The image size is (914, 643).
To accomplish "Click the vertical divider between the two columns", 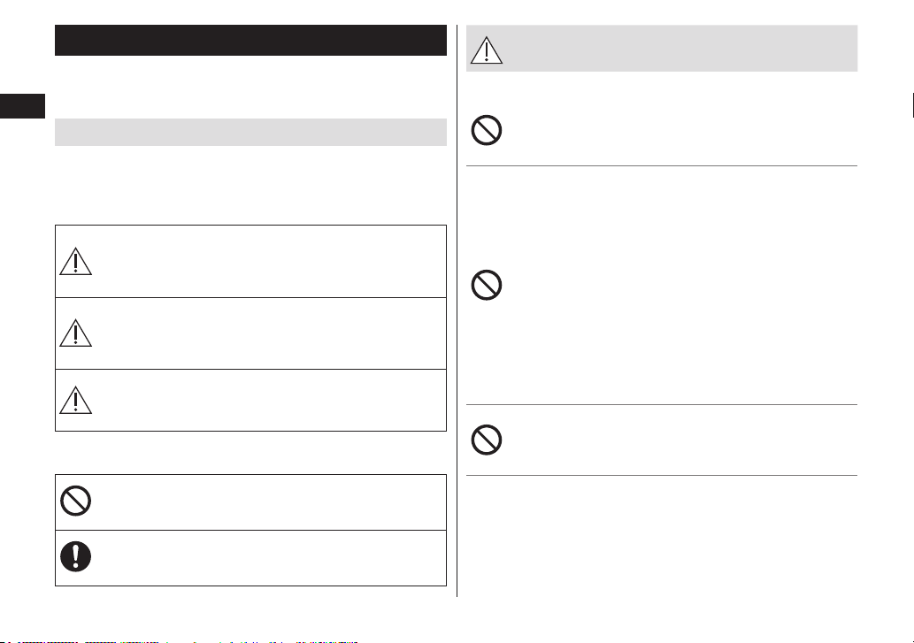I will click(x=457, y=311).
